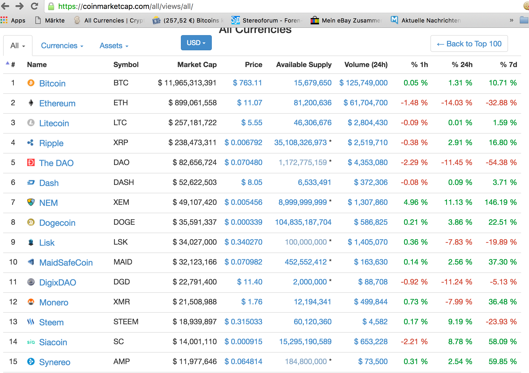Click the Bitcoin coin logo icon
Screen dimensions: 529x373
31,83
